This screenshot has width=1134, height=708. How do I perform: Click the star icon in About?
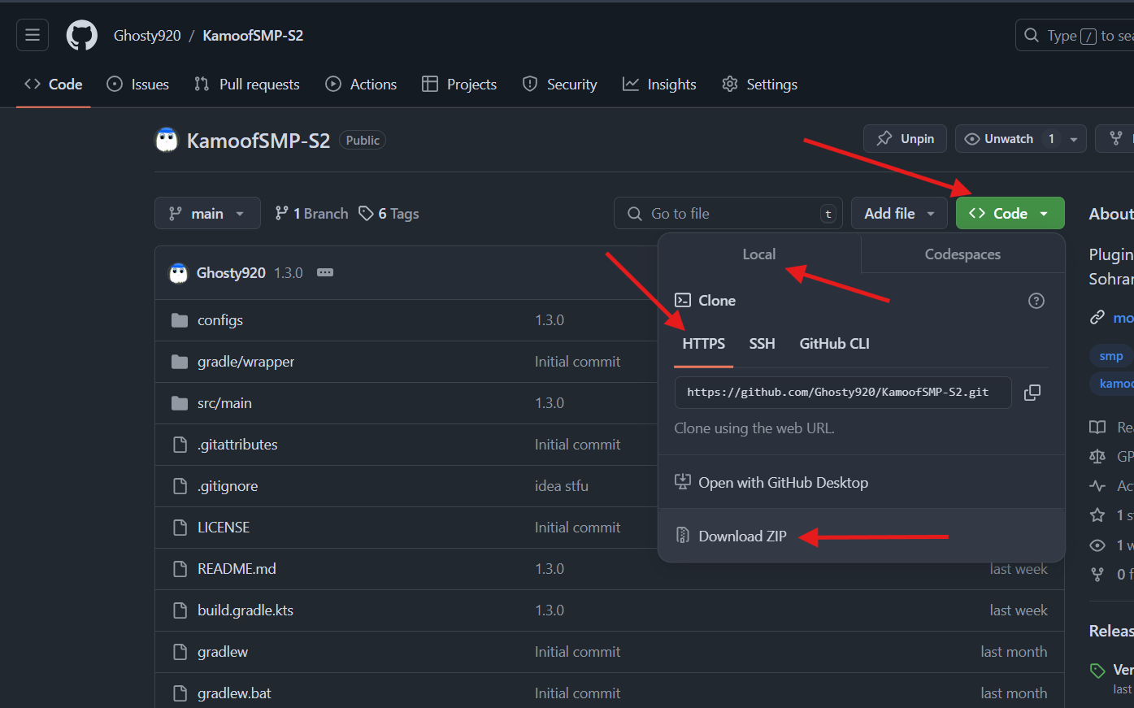tap(1097, 515)
